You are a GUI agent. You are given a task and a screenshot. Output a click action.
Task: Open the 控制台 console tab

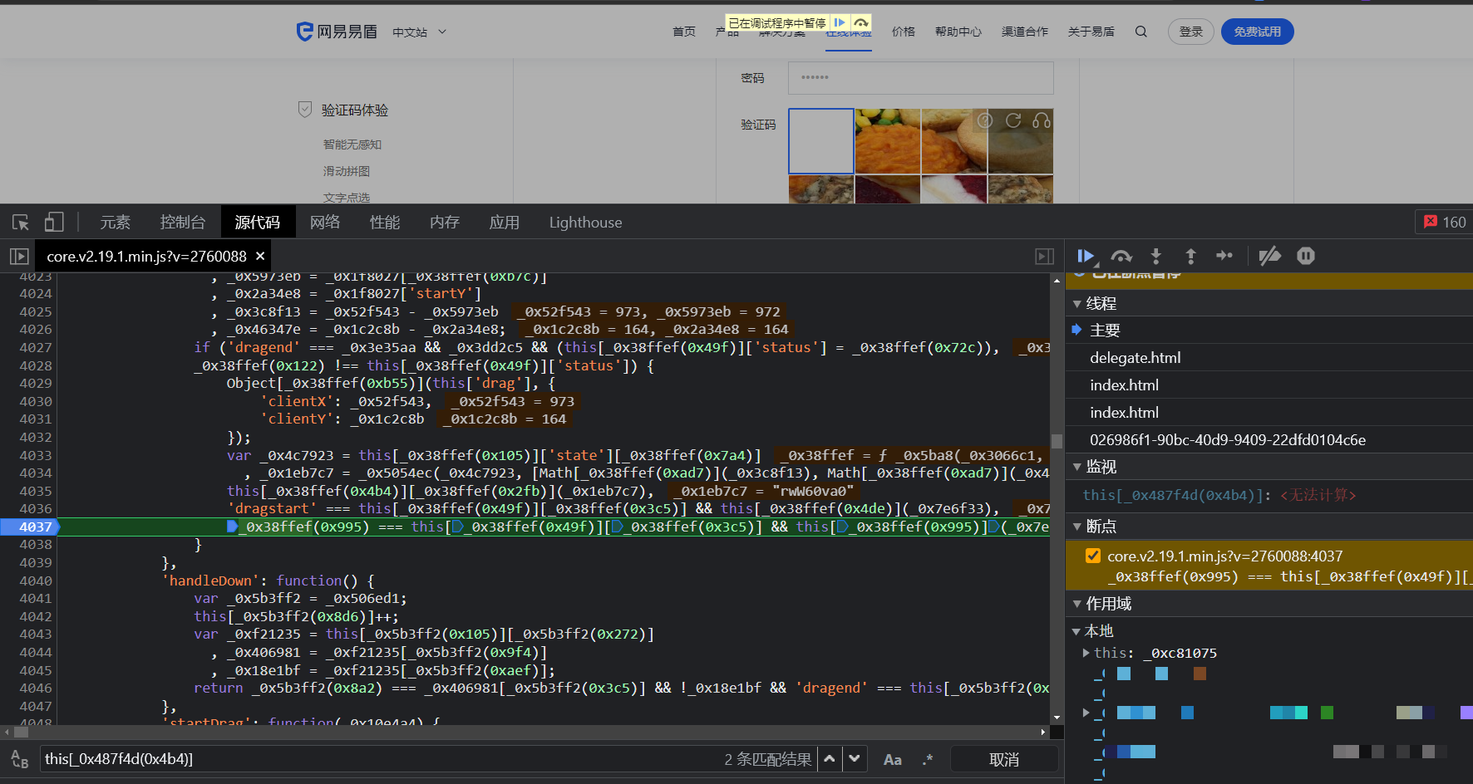click(182, 223)
